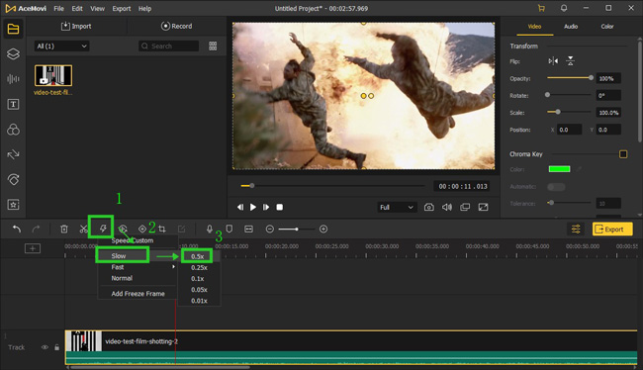Step to previous frame
The width and height of the screenshot is (643, 370).
pos(240,207)
